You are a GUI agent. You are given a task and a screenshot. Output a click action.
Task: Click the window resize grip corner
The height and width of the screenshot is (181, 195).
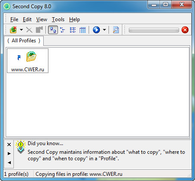[x=189, y=175]
